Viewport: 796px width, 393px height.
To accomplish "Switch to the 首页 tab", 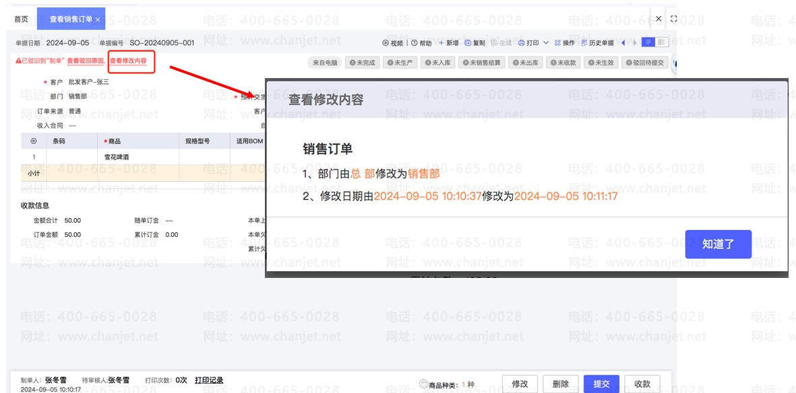I will 21,20.
